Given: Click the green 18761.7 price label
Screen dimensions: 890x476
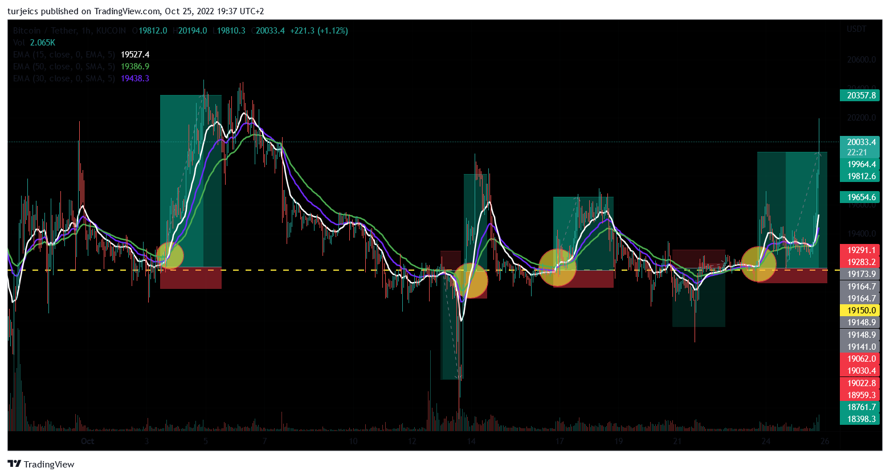Looking at the screenshot, I should (x=860, y=407).
